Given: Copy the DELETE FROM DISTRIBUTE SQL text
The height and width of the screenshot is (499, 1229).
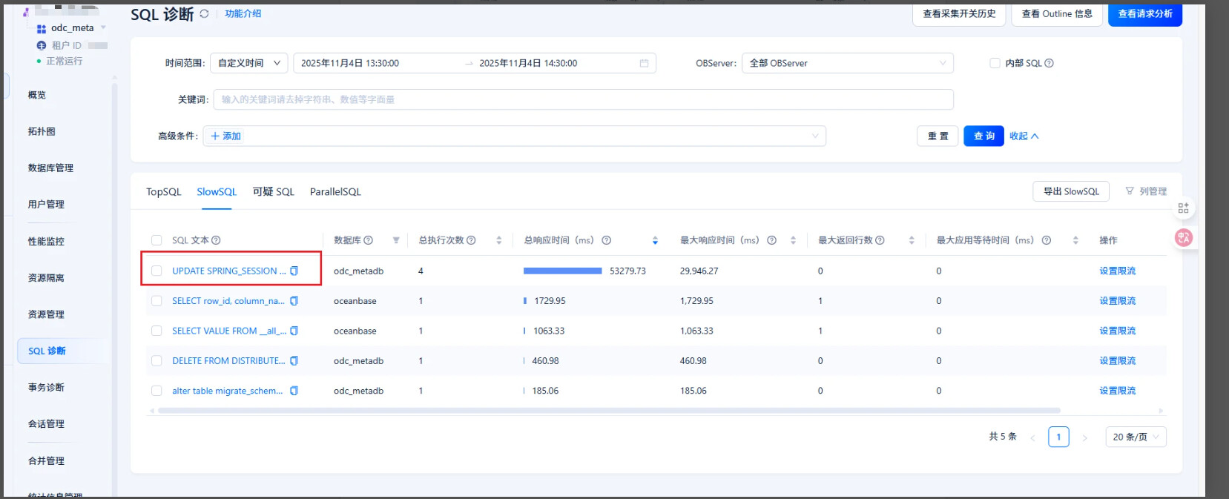Looking at the screenshot, I should (294, 361).
